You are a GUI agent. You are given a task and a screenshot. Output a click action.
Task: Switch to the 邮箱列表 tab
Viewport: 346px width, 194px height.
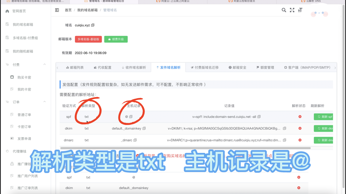pyautogui.click(x=75, y=67)
